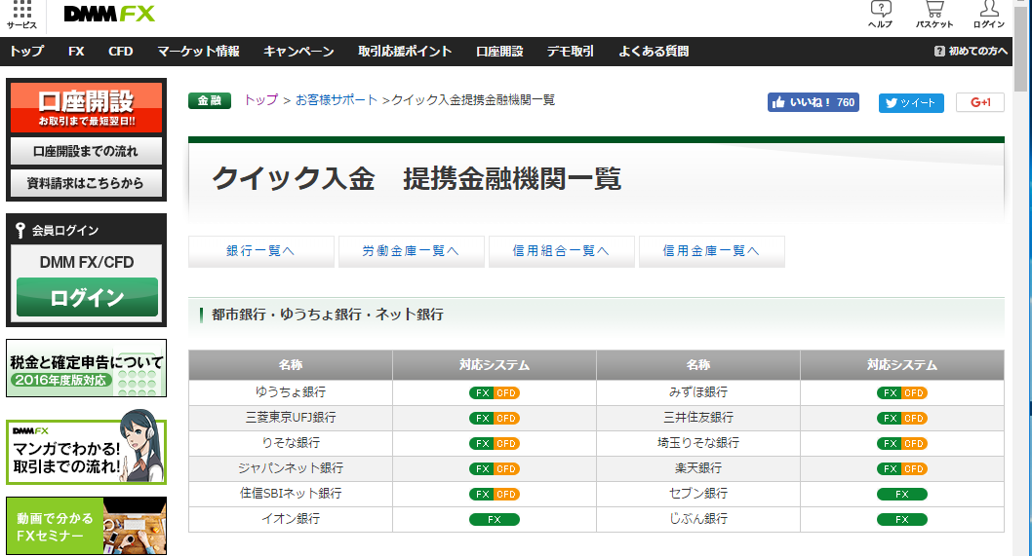The width and height of the screenshot is (1032, 556).
Task: Open the 取引応援ポイント menu item
Action: [x=405, y=52]
